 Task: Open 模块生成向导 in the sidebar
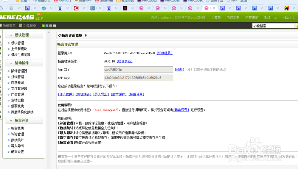coord(21,55)
